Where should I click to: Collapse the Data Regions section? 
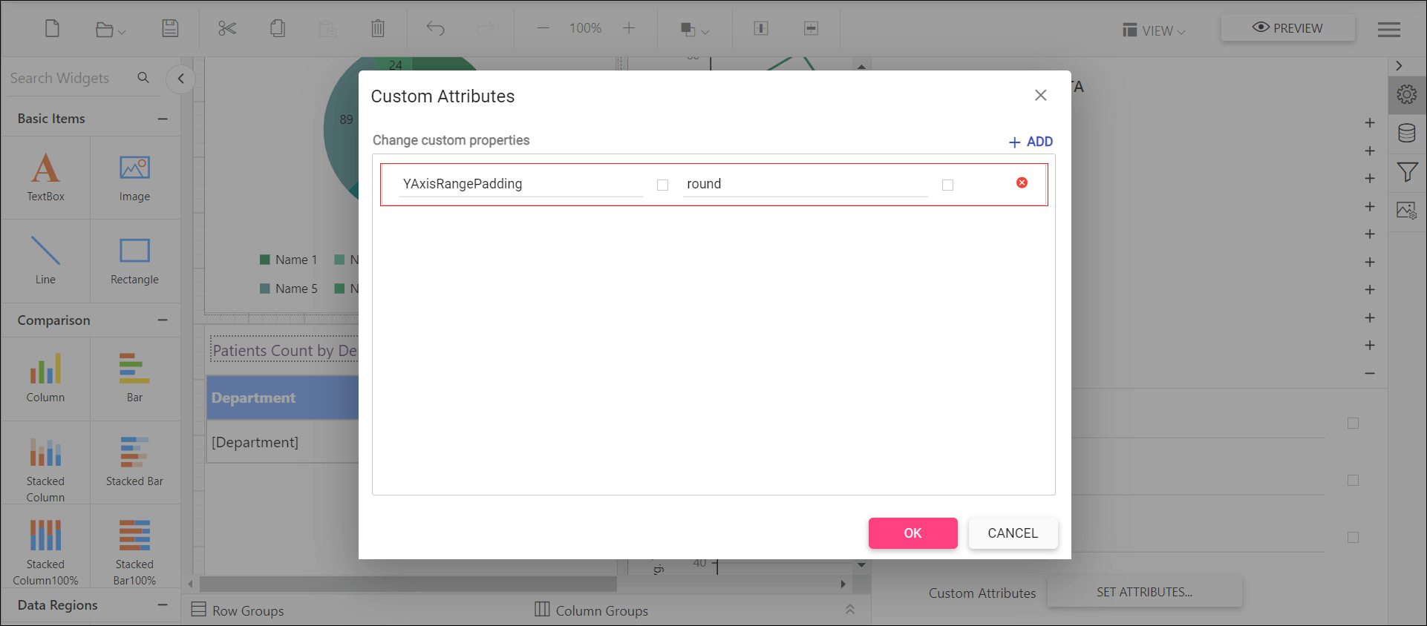163,605
